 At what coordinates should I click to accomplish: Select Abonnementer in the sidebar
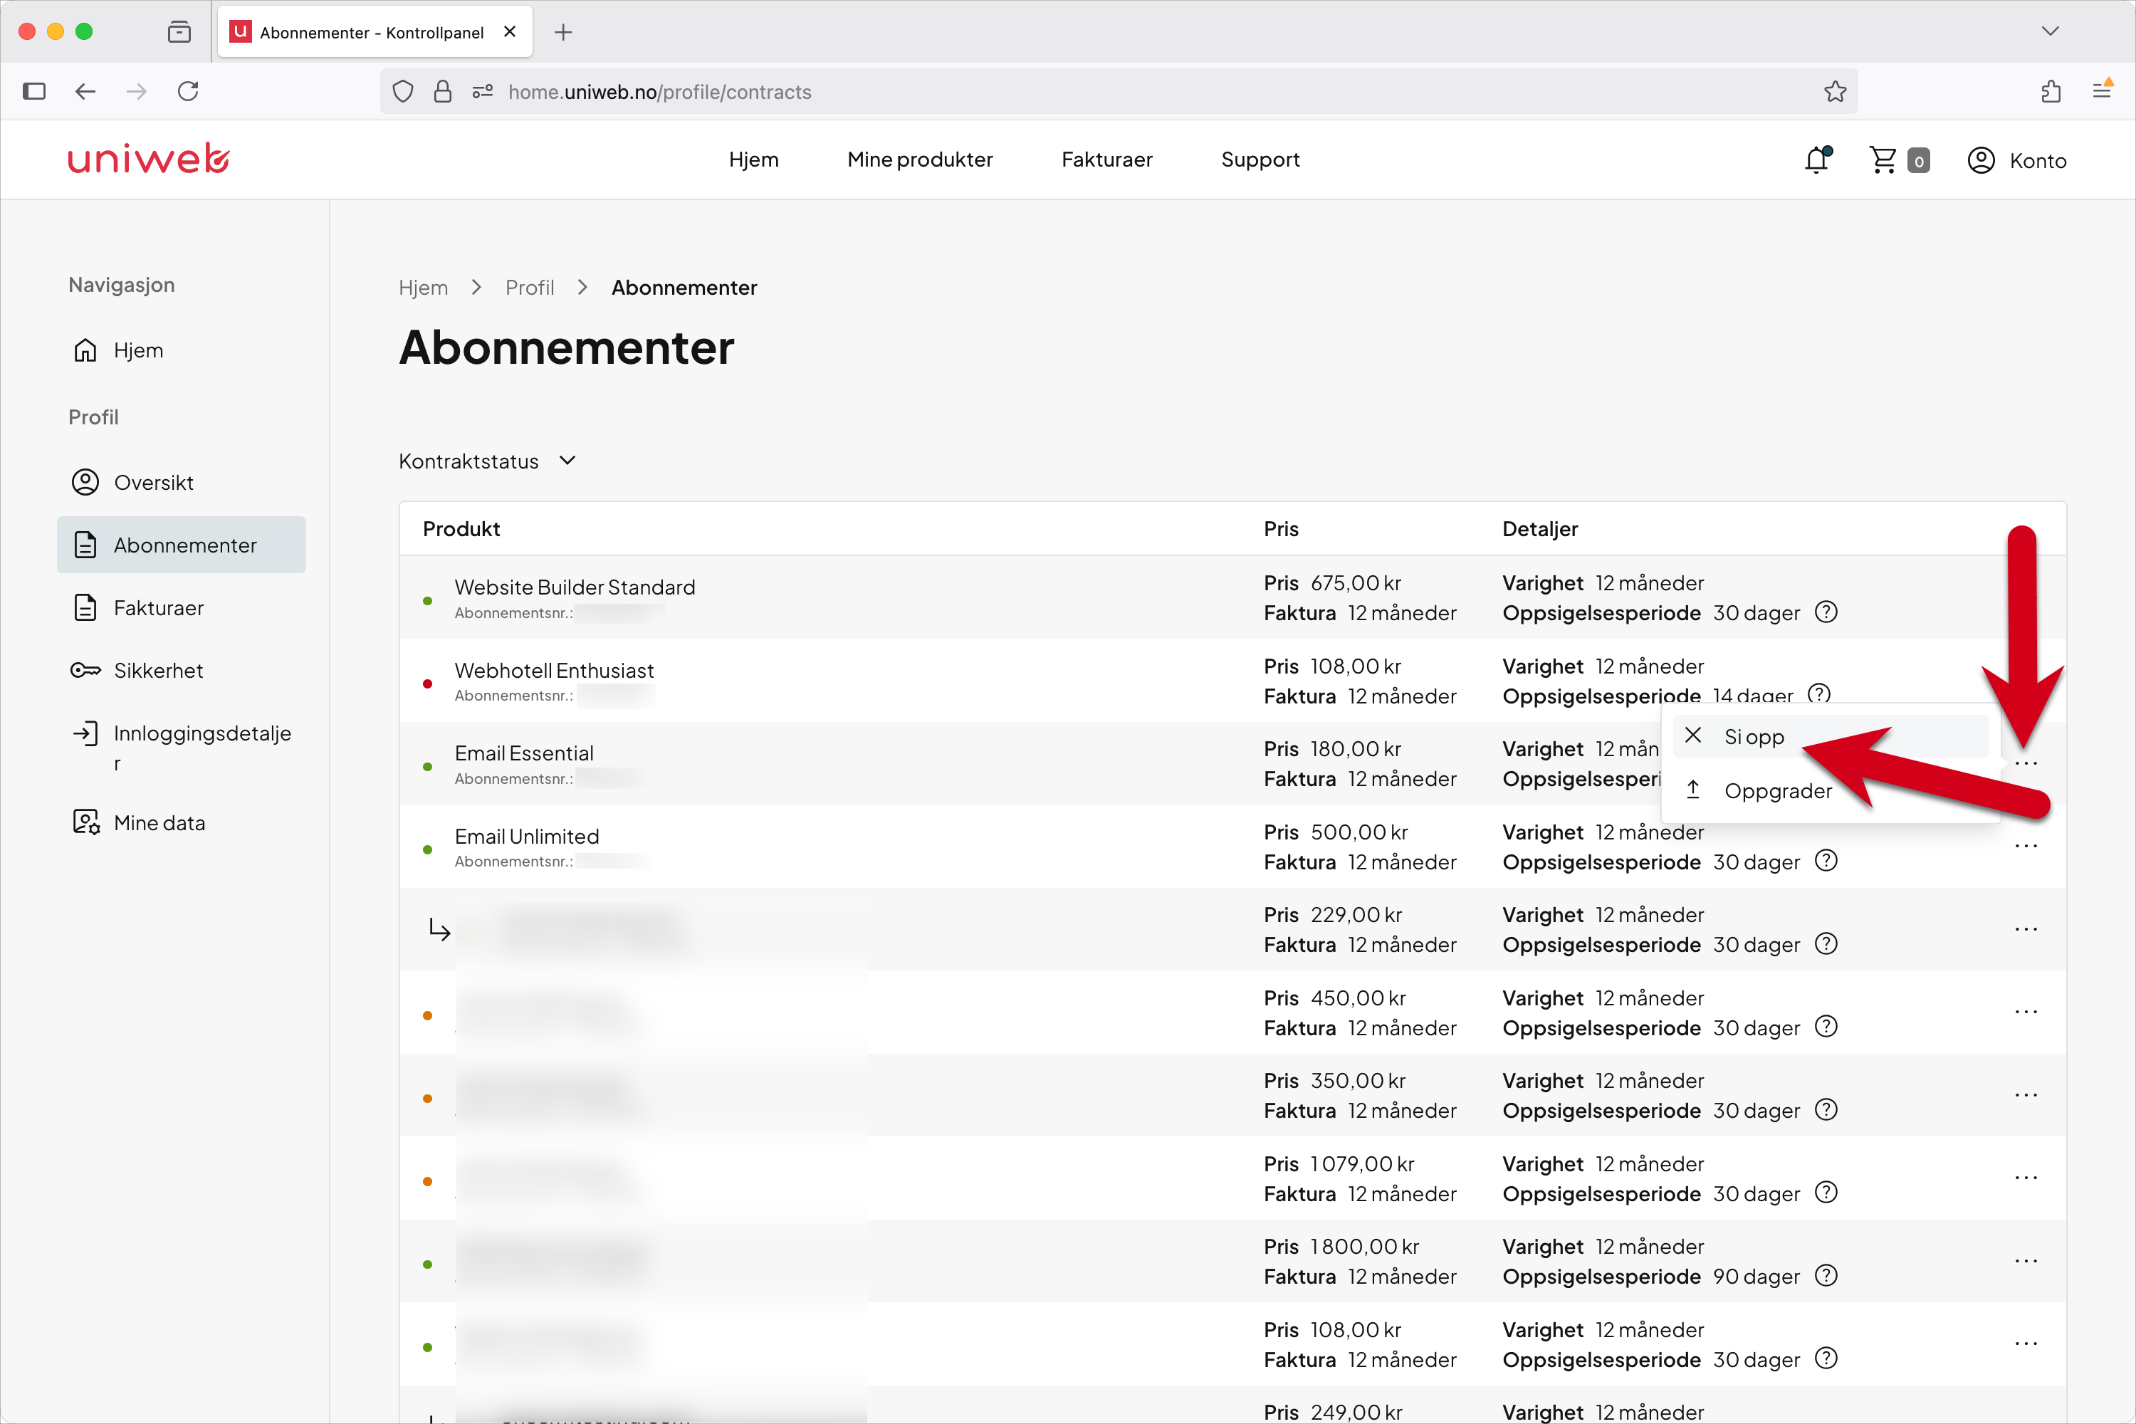[x=182, y=545]
